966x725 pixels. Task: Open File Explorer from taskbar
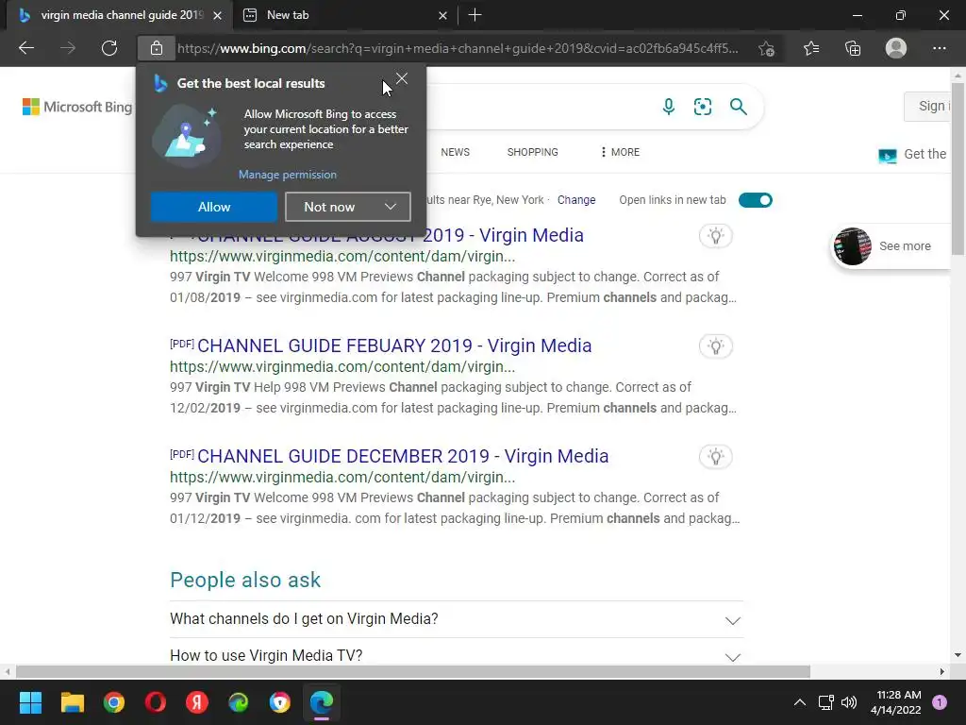click(72, 702)
